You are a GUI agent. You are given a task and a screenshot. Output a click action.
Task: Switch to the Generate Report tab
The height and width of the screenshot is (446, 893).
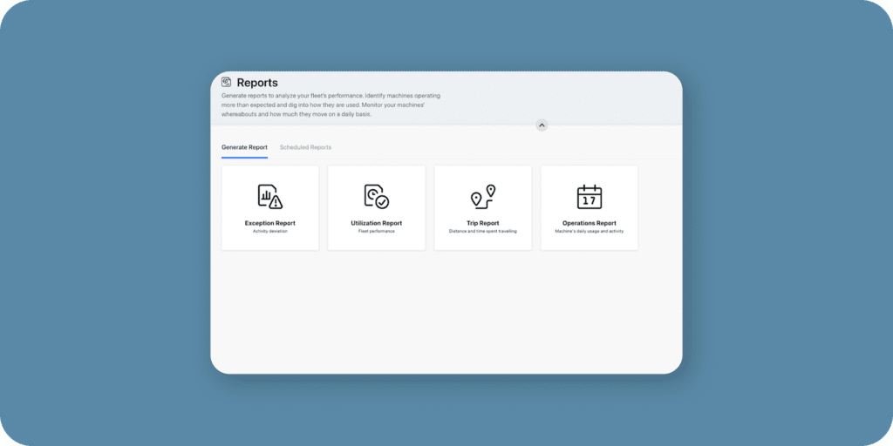pyautogui.click(x=244, y=147)
